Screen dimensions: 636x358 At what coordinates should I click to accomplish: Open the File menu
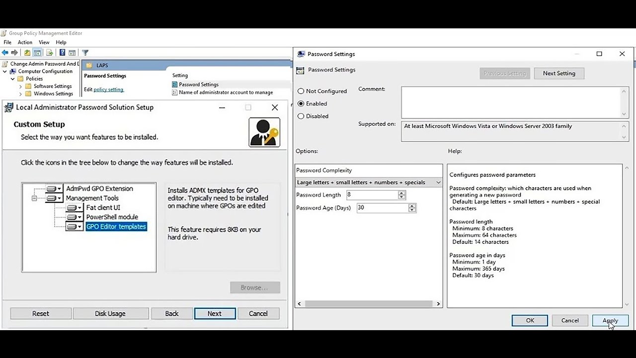pyautogui.click(x=7, y=43)
